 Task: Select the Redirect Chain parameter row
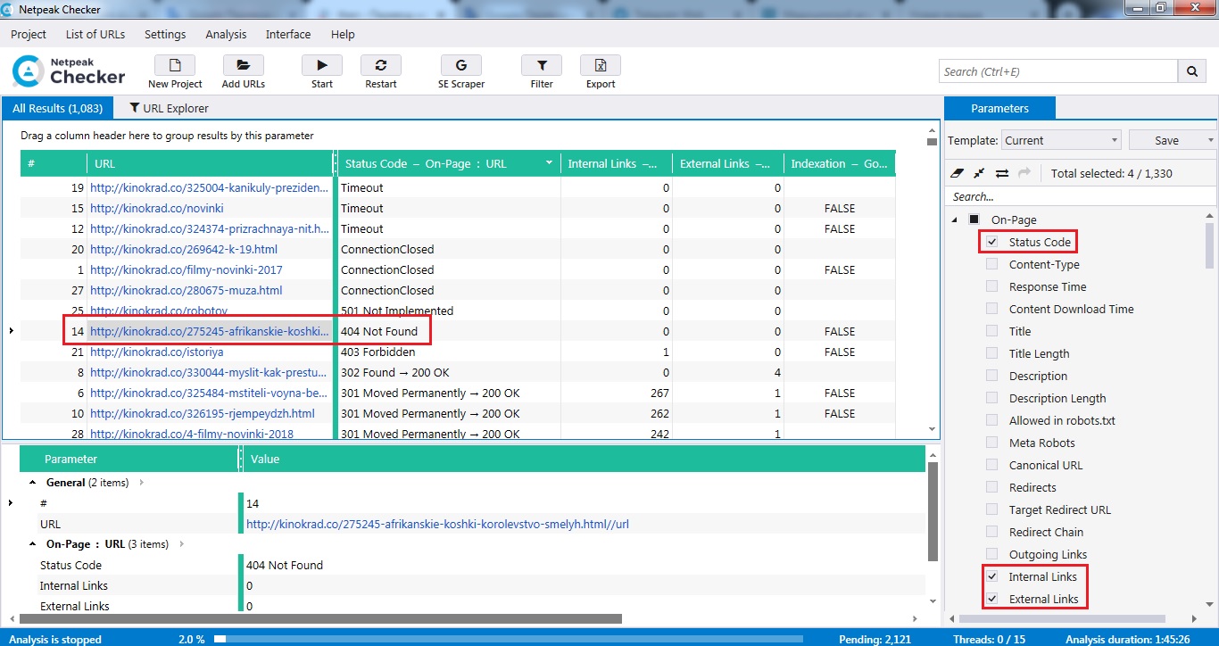[1046, 532]
